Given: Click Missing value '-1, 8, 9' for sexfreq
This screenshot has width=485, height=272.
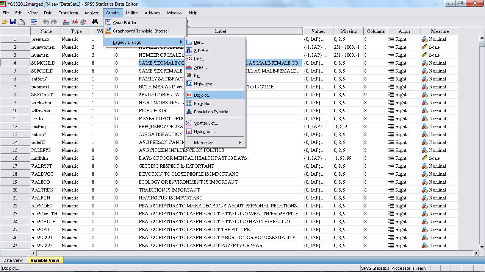Looking at the screenshot, I should tap(349, 127).
